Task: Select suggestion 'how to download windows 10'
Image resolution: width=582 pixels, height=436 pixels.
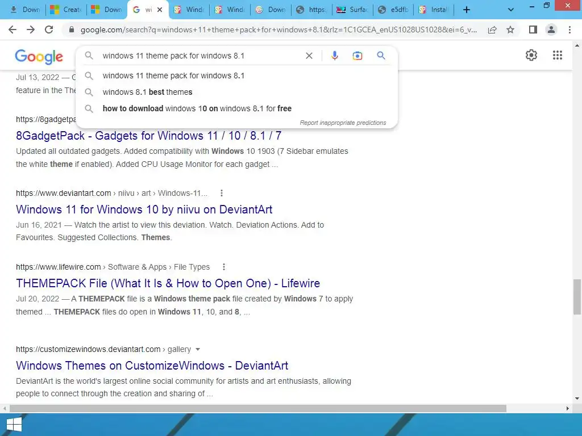Action: point(236,108)
